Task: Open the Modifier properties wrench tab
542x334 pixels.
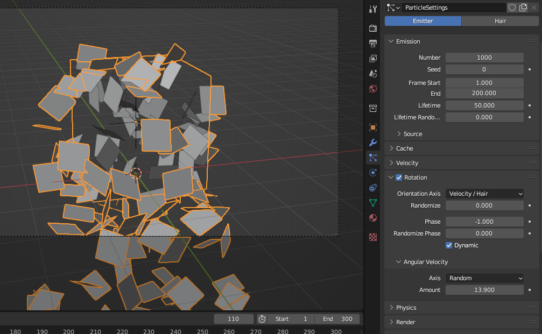Action: (372, 142)
